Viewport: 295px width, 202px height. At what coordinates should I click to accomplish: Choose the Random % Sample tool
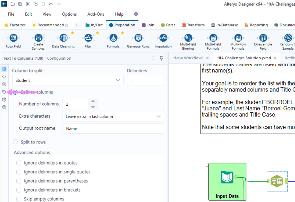[288, 42]
